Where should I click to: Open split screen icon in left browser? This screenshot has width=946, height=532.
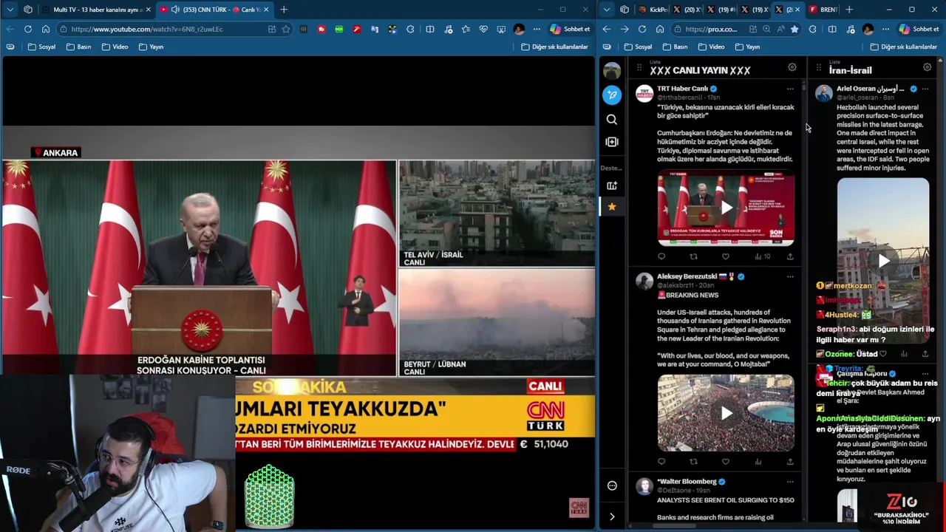tap(430, 29)
